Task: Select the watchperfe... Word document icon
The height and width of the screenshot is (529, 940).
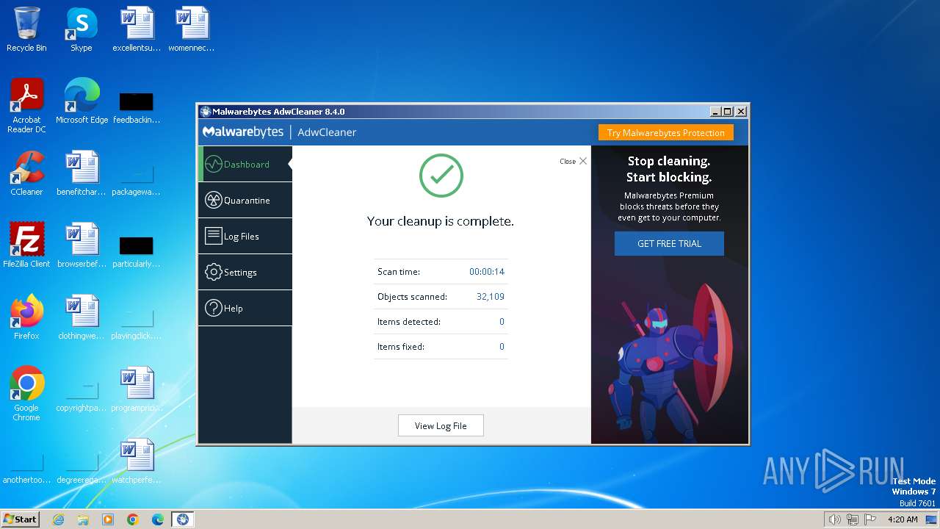Action: [137, 461]
